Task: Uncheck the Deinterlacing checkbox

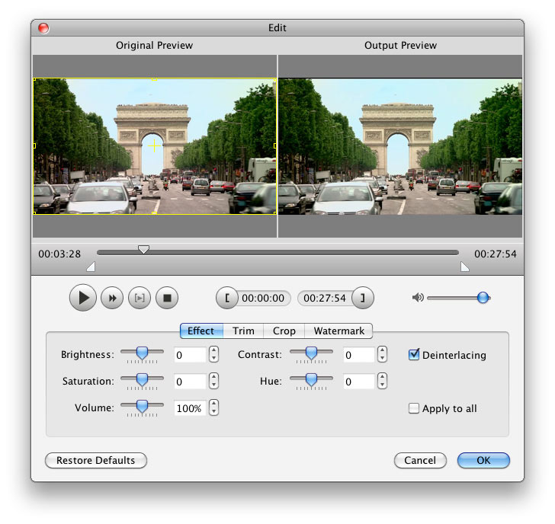Action: [413, 355]
